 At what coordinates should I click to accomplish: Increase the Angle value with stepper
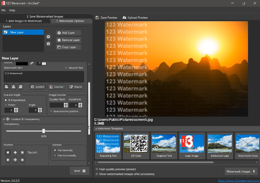click(40, 109)
